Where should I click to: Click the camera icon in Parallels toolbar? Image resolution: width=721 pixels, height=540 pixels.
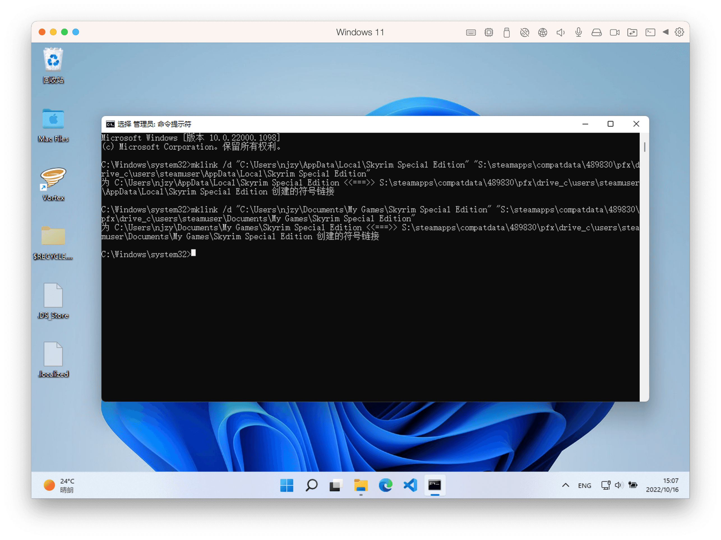pyautogui.click(x=614, y=32)
